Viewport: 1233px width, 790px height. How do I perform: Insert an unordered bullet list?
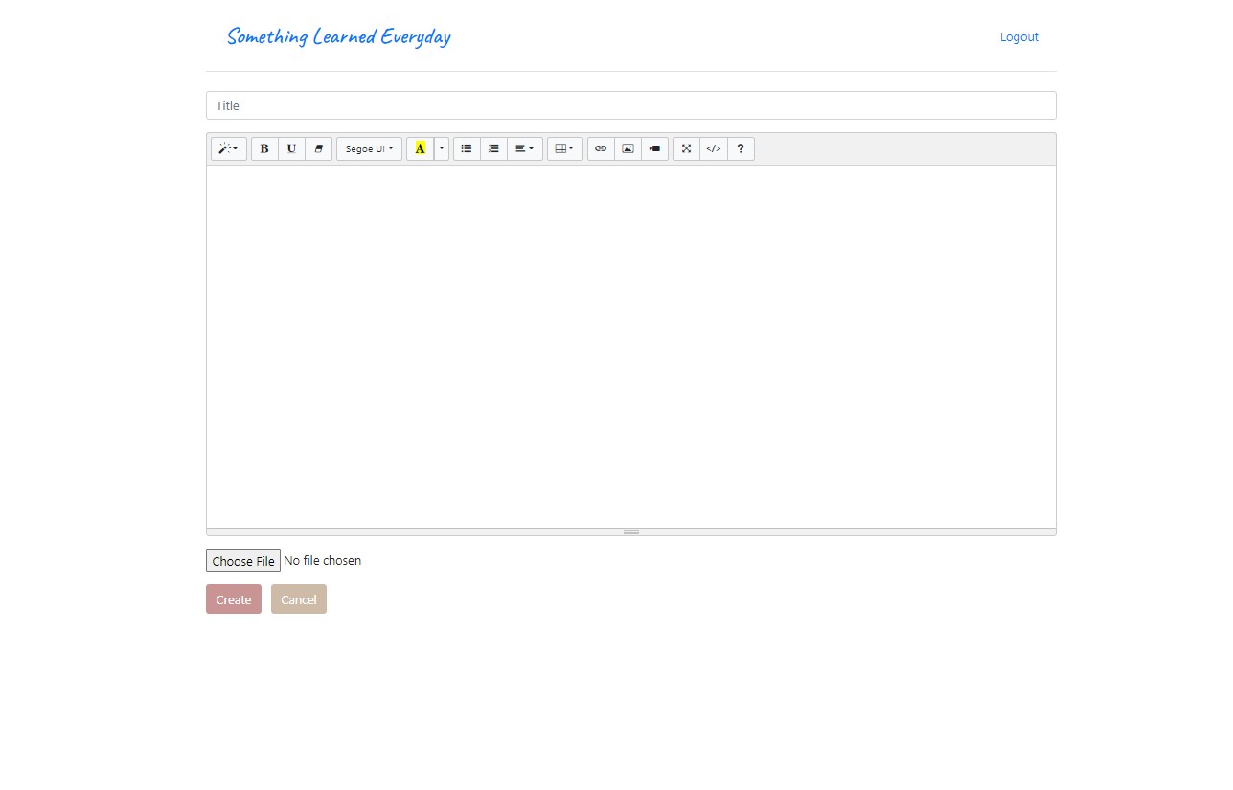click(x=466, y=148)
